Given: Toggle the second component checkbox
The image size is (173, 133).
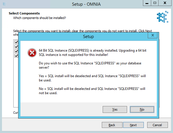Looking at the screenshot, I should (x=16, y=47).
